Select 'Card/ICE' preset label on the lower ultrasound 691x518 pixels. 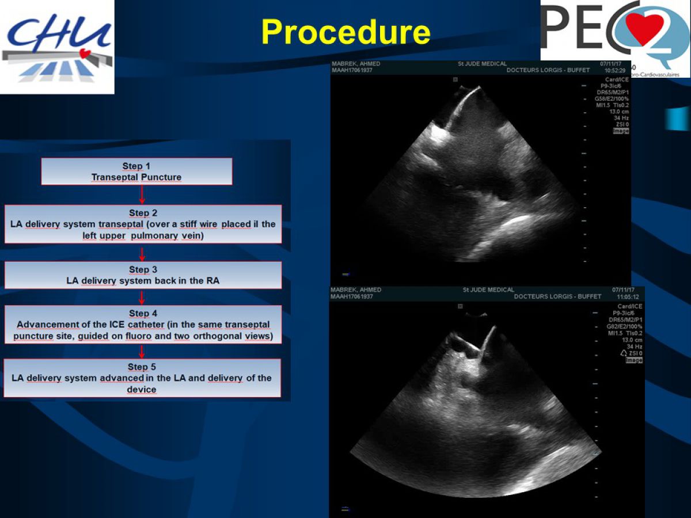pyautogui.click(x=630, y=307)
